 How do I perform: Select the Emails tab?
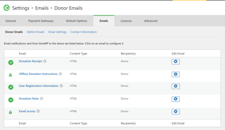point(104,21)
